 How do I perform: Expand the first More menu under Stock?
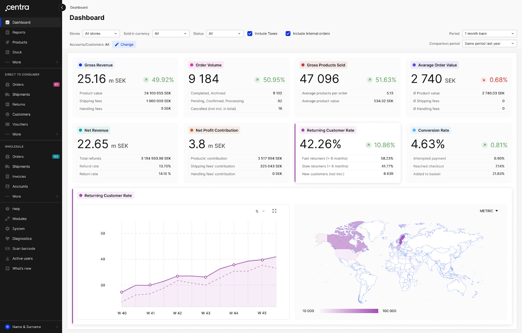tap(31, 62)
